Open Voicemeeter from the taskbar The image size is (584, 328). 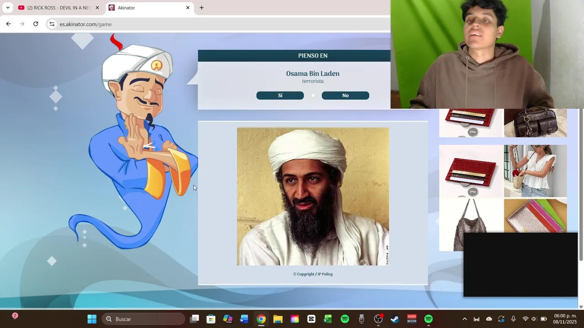(412, 319)
